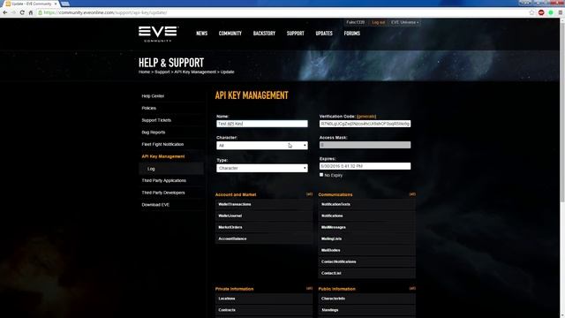Click the Verification Code field

point(365,124)
